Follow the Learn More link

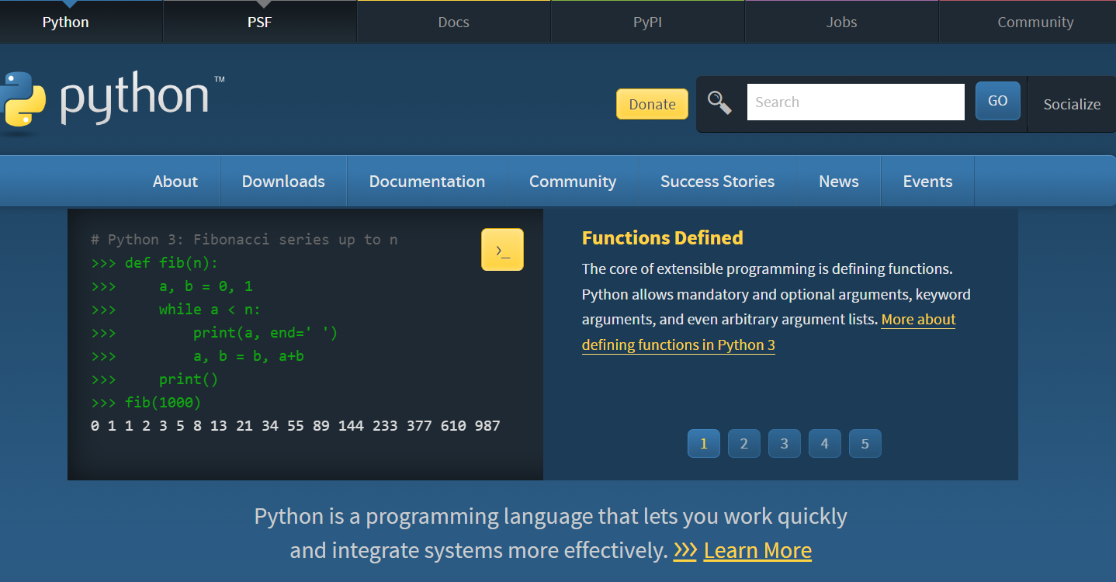pyautogui.click(x=757, y=550)
